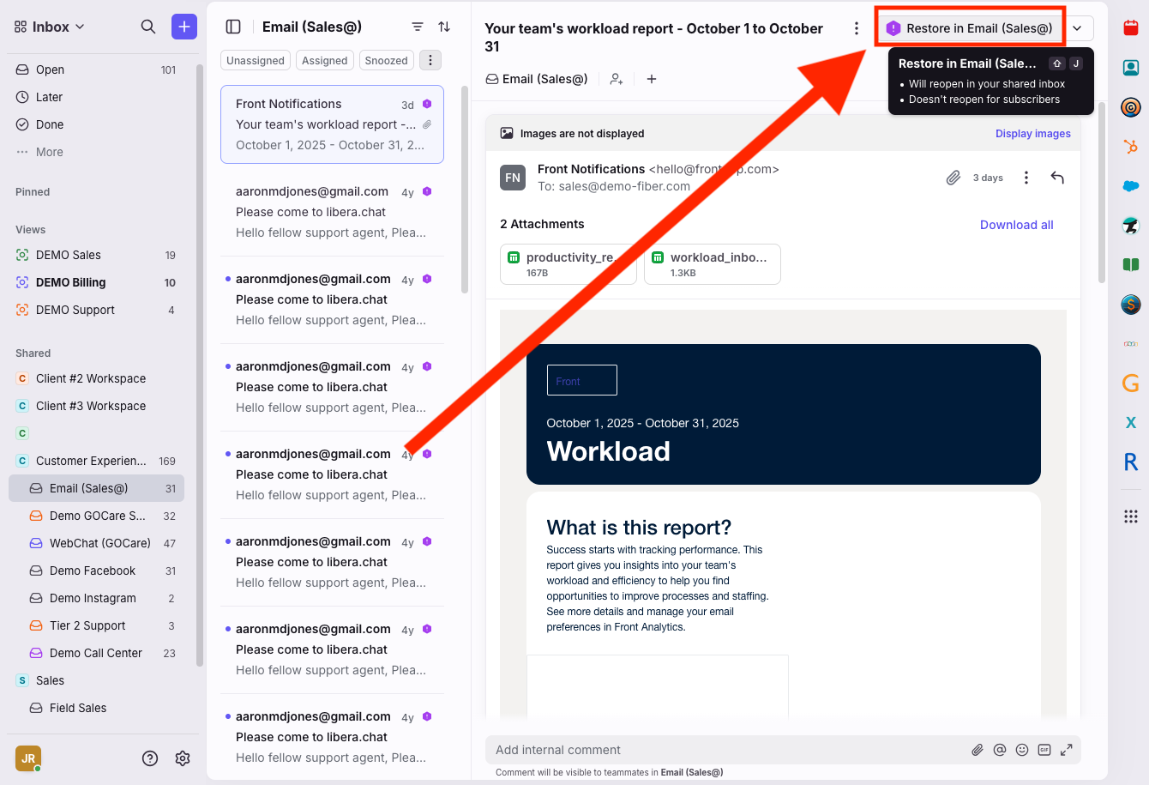
Task: Click the search magnifier icon
Action: tap(148, 27)
